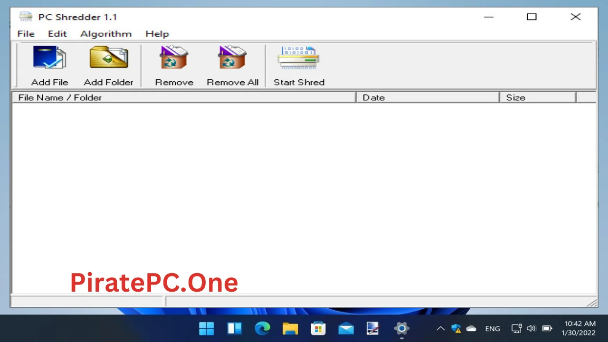The image size is (608, 342).
Task: Open the PC Shredder taskbar icon
Action: coord(373,328)
